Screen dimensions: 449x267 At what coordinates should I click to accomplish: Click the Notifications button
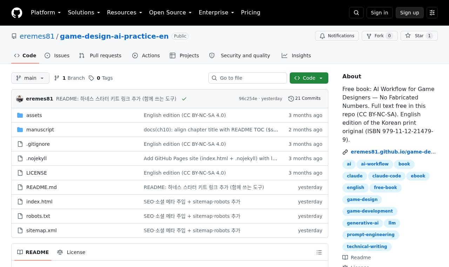click(337, 36)
